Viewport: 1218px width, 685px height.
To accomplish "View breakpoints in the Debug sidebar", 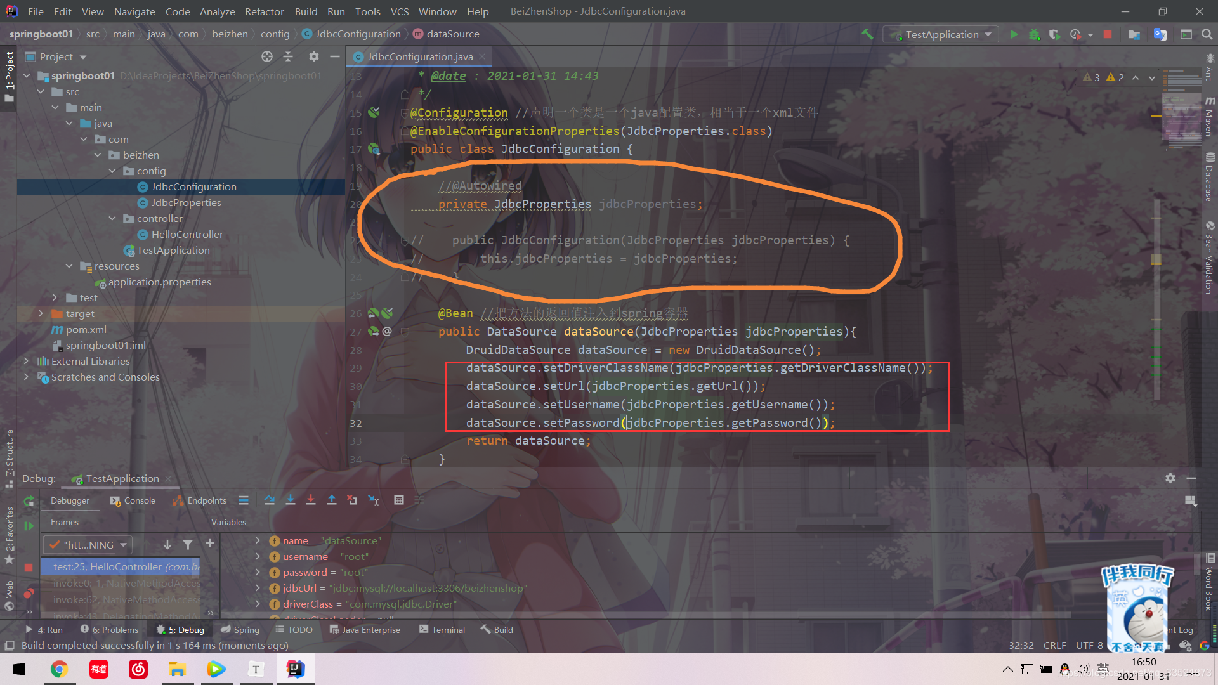I will (29, 593).
